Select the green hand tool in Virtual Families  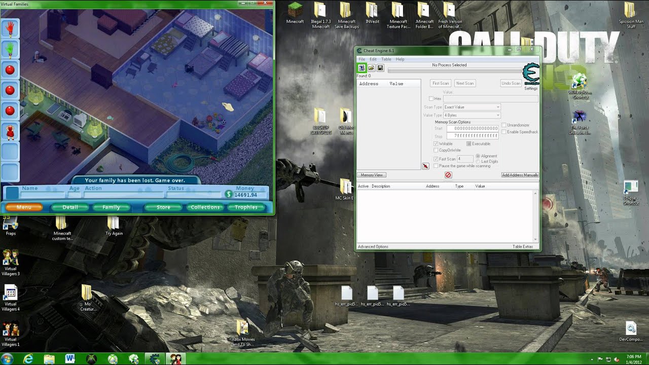(x=10, y=50)
